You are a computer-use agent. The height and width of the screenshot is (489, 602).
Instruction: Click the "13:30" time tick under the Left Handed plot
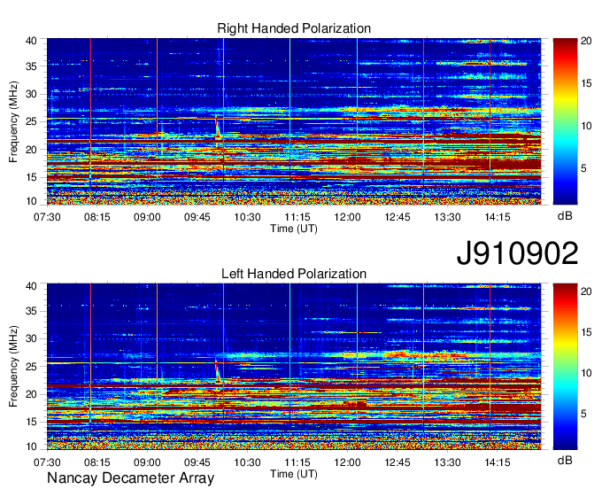pos(448,462)
